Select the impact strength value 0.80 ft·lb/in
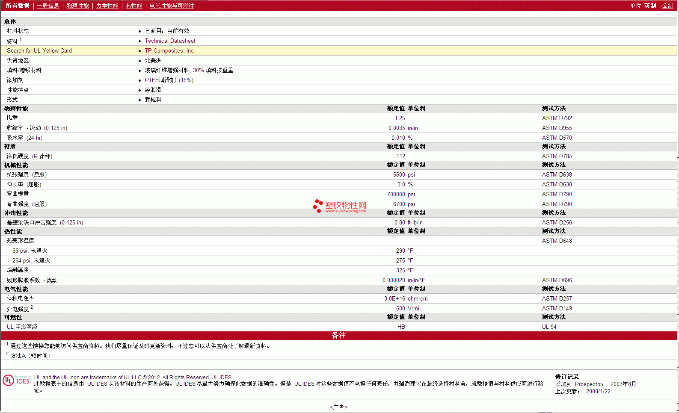Screen dimensions: 679x413 tap(409, 222)
